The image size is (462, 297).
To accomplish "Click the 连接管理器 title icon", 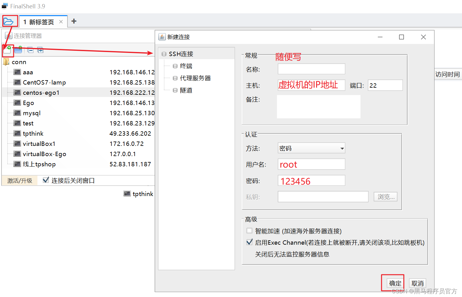I will tap(9, 36).
